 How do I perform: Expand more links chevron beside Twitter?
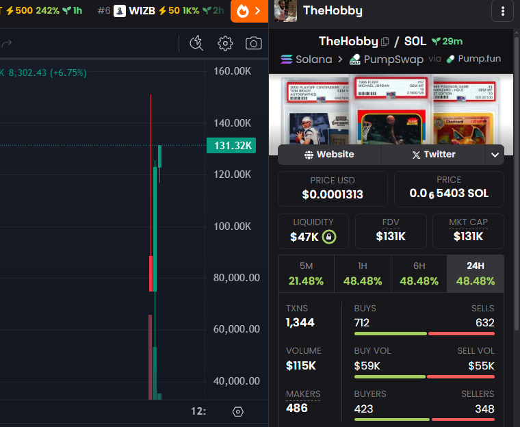[495, 155]
